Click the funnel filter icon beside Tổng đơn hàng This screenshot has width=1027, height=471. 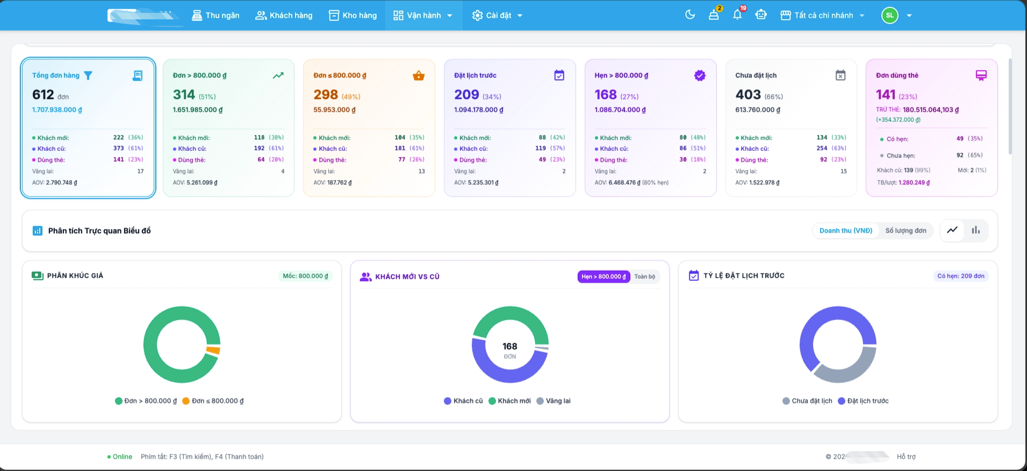coord(88,76)
